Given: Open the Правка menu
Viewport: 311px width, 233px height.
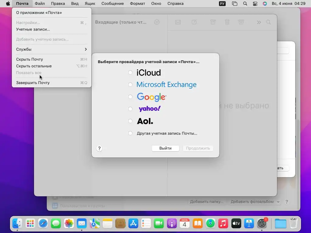Looking at the screenshot, I should tap(58, 4).
